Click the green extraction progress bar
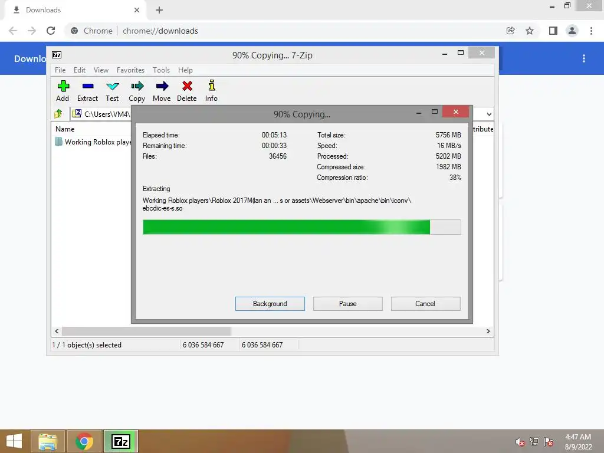The width and height of the screenshot is (604, 453). click(x=301, y=227)
